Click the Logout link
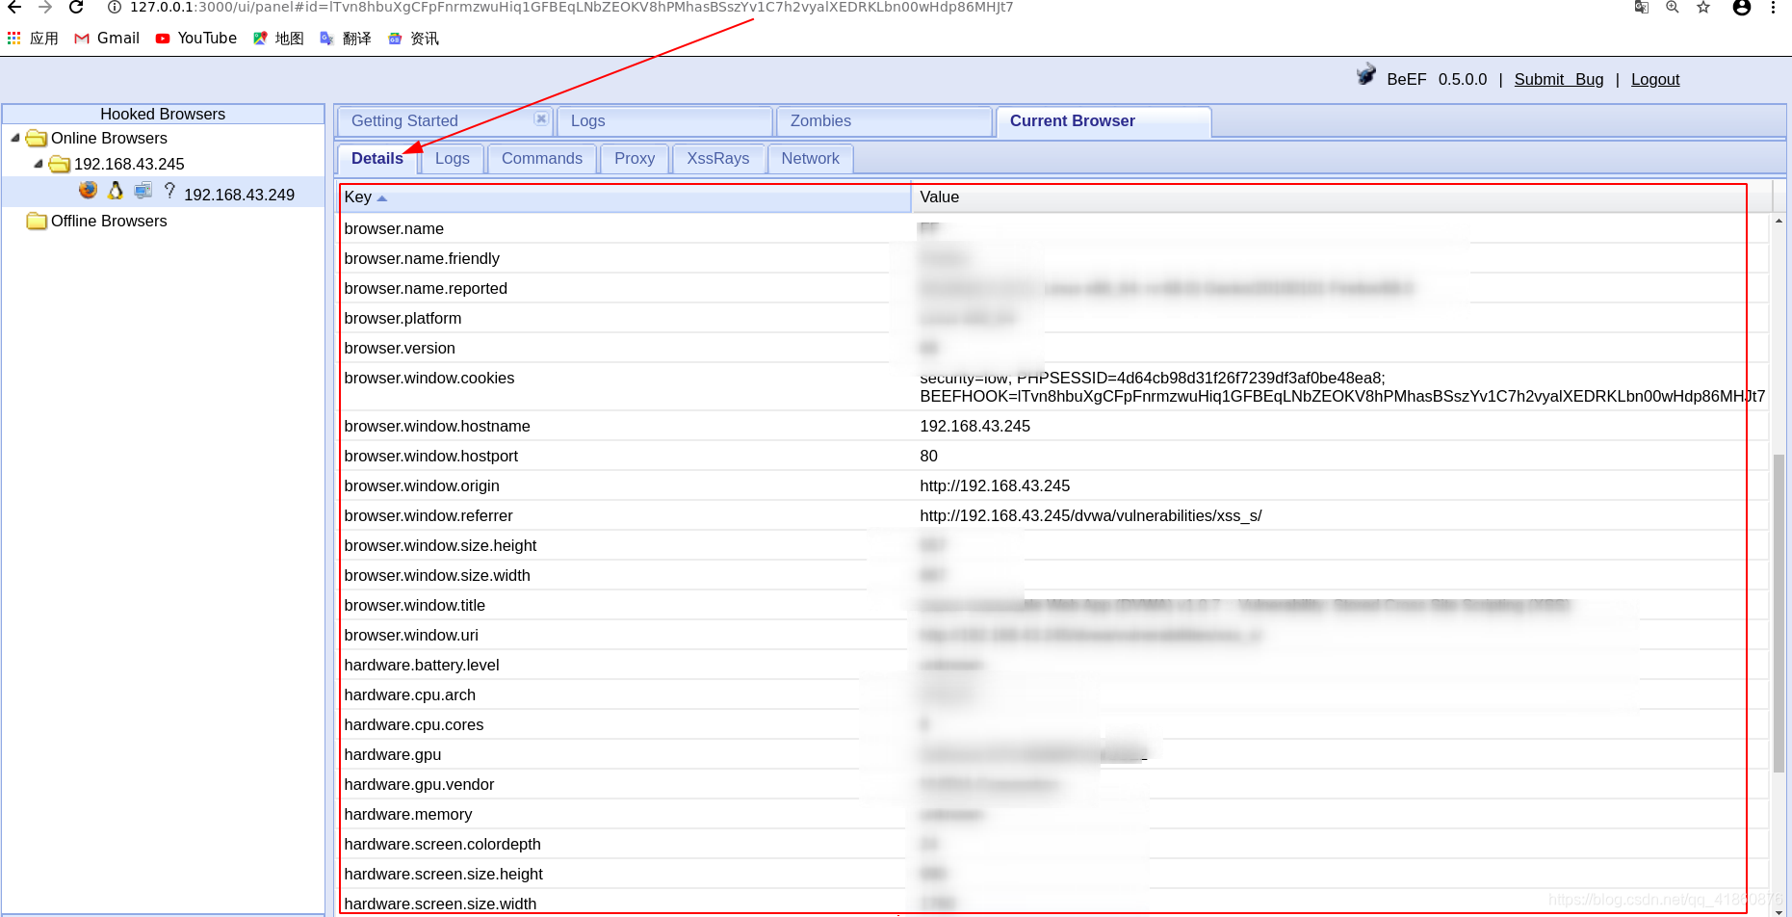The image size is (1792, 917). click(1655, 79)
